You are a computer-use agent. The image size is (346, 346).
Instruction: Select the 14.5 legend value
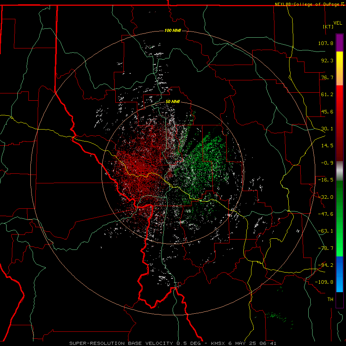pyautogui.click(x=327, y=146)
